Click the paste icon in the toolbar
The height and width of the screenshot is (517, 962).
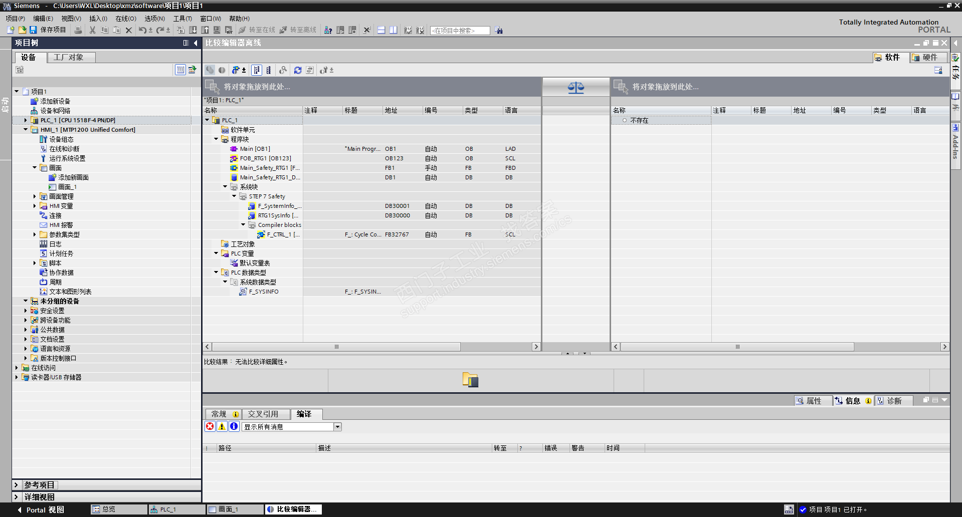[117, 30]
